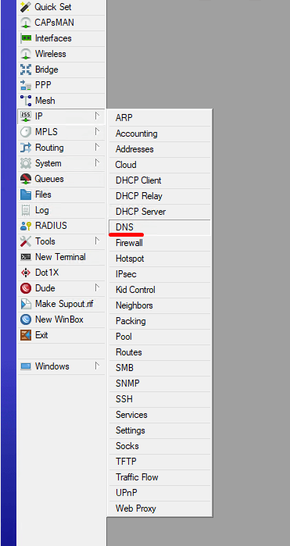
Task: Click the Bridge arrows icon
Action: [26, 70]
